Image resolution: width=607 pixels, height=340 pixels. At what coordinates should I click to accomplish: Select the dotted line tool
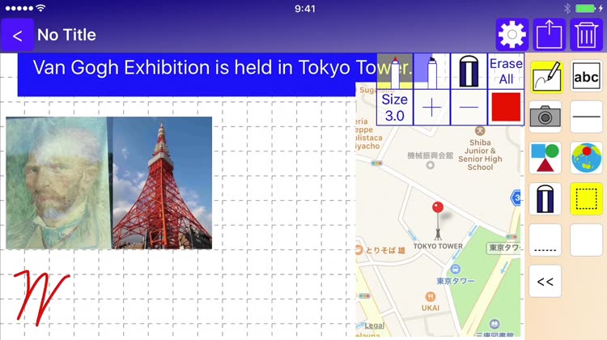click(x=545, y=240)
